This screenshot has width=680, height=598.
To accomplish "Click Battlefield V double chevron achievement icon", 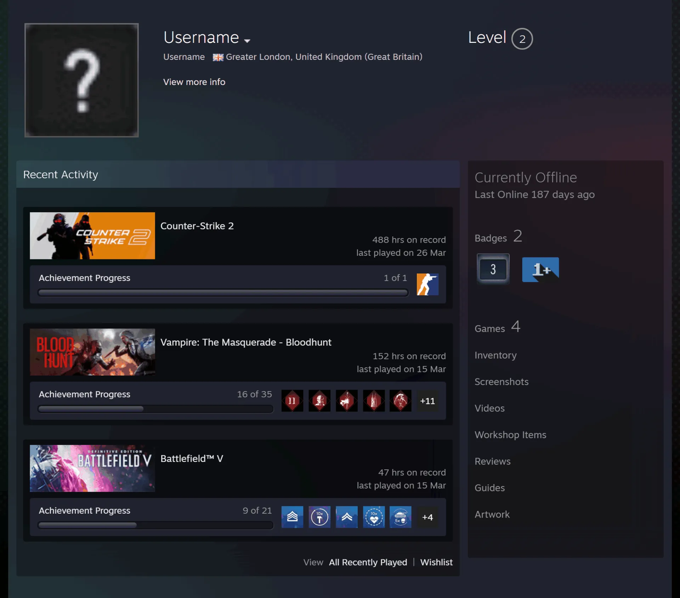I will tap(346, 517).
